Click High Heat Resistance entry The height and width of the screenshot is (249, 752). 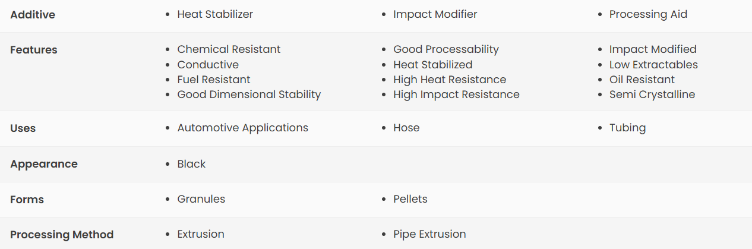pyautogui.click(x=450, y=80)
